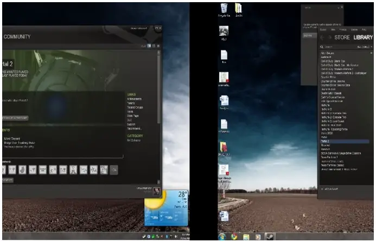Image resolution: width=376 pixels, height=242 pixels.
Task: Select Ricochet in the games list
Action: click(x=326, y=145)
